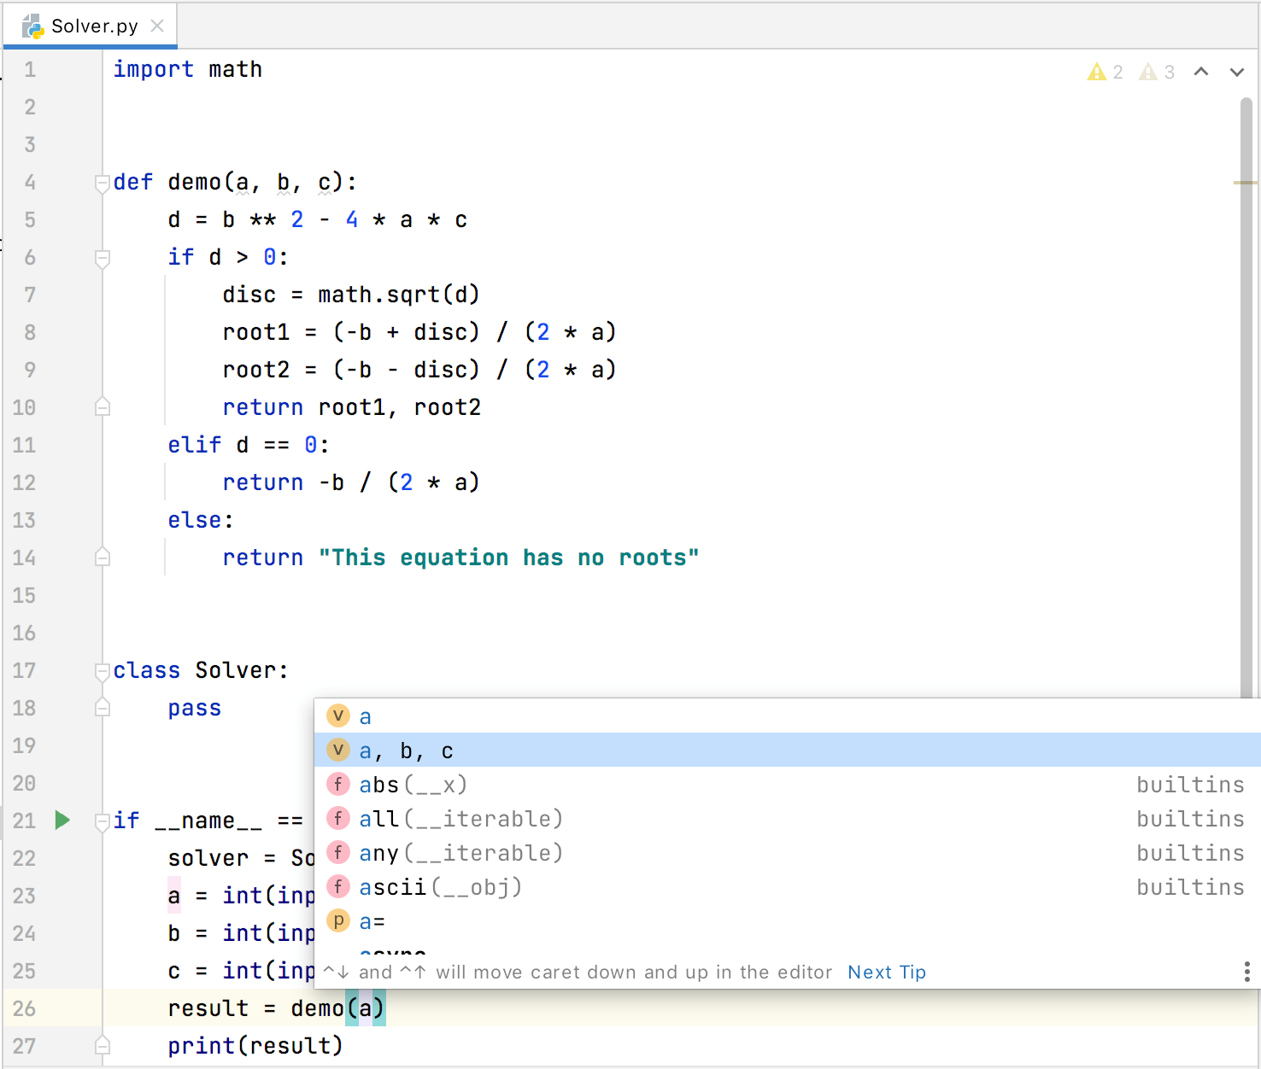Collapse the 'if d > 0' block

[102, 257]
